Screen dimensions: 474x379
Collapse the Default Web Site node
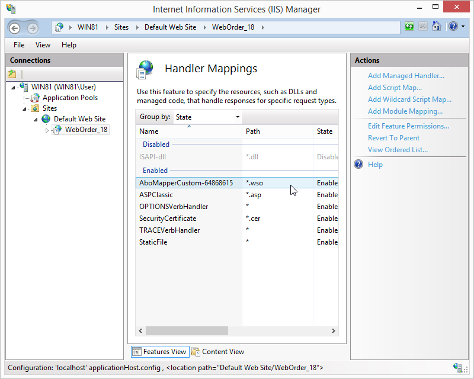36,120
